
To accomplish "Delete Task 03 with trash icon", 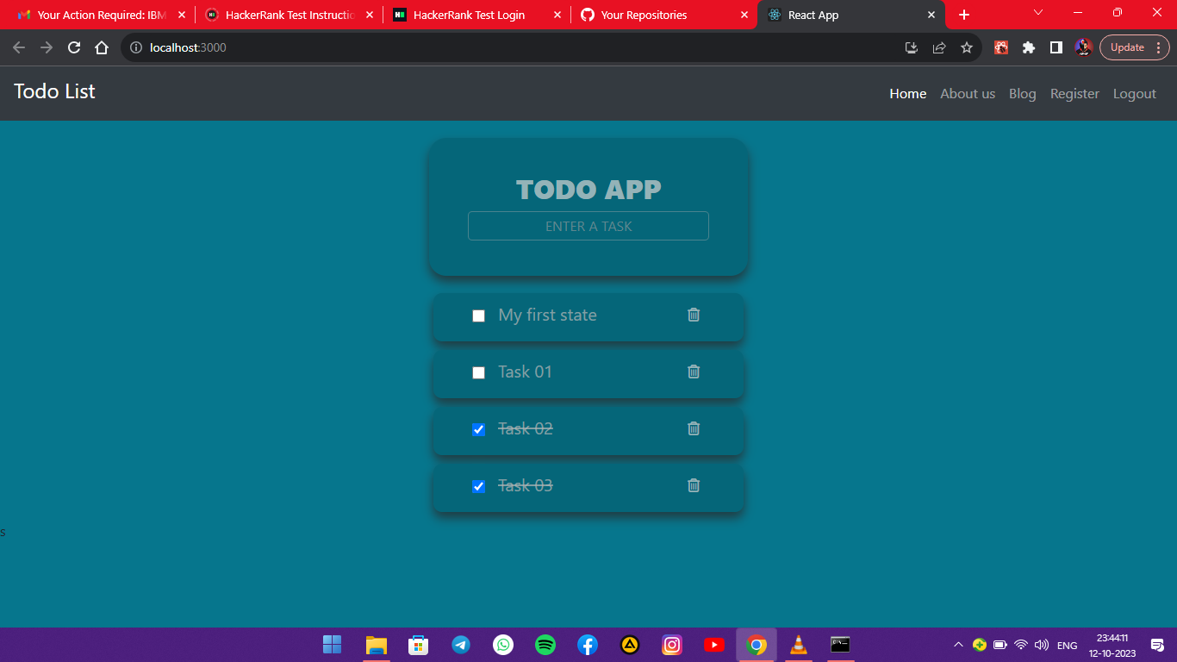I will (x=694, y=486).
